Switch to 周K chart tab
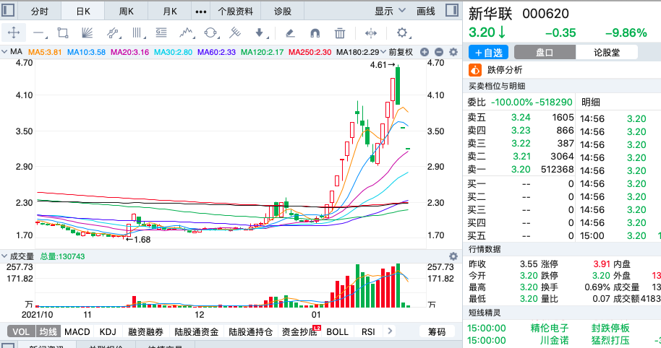The width and height of the screenshot is (661, 348). [x=126, y=12]
